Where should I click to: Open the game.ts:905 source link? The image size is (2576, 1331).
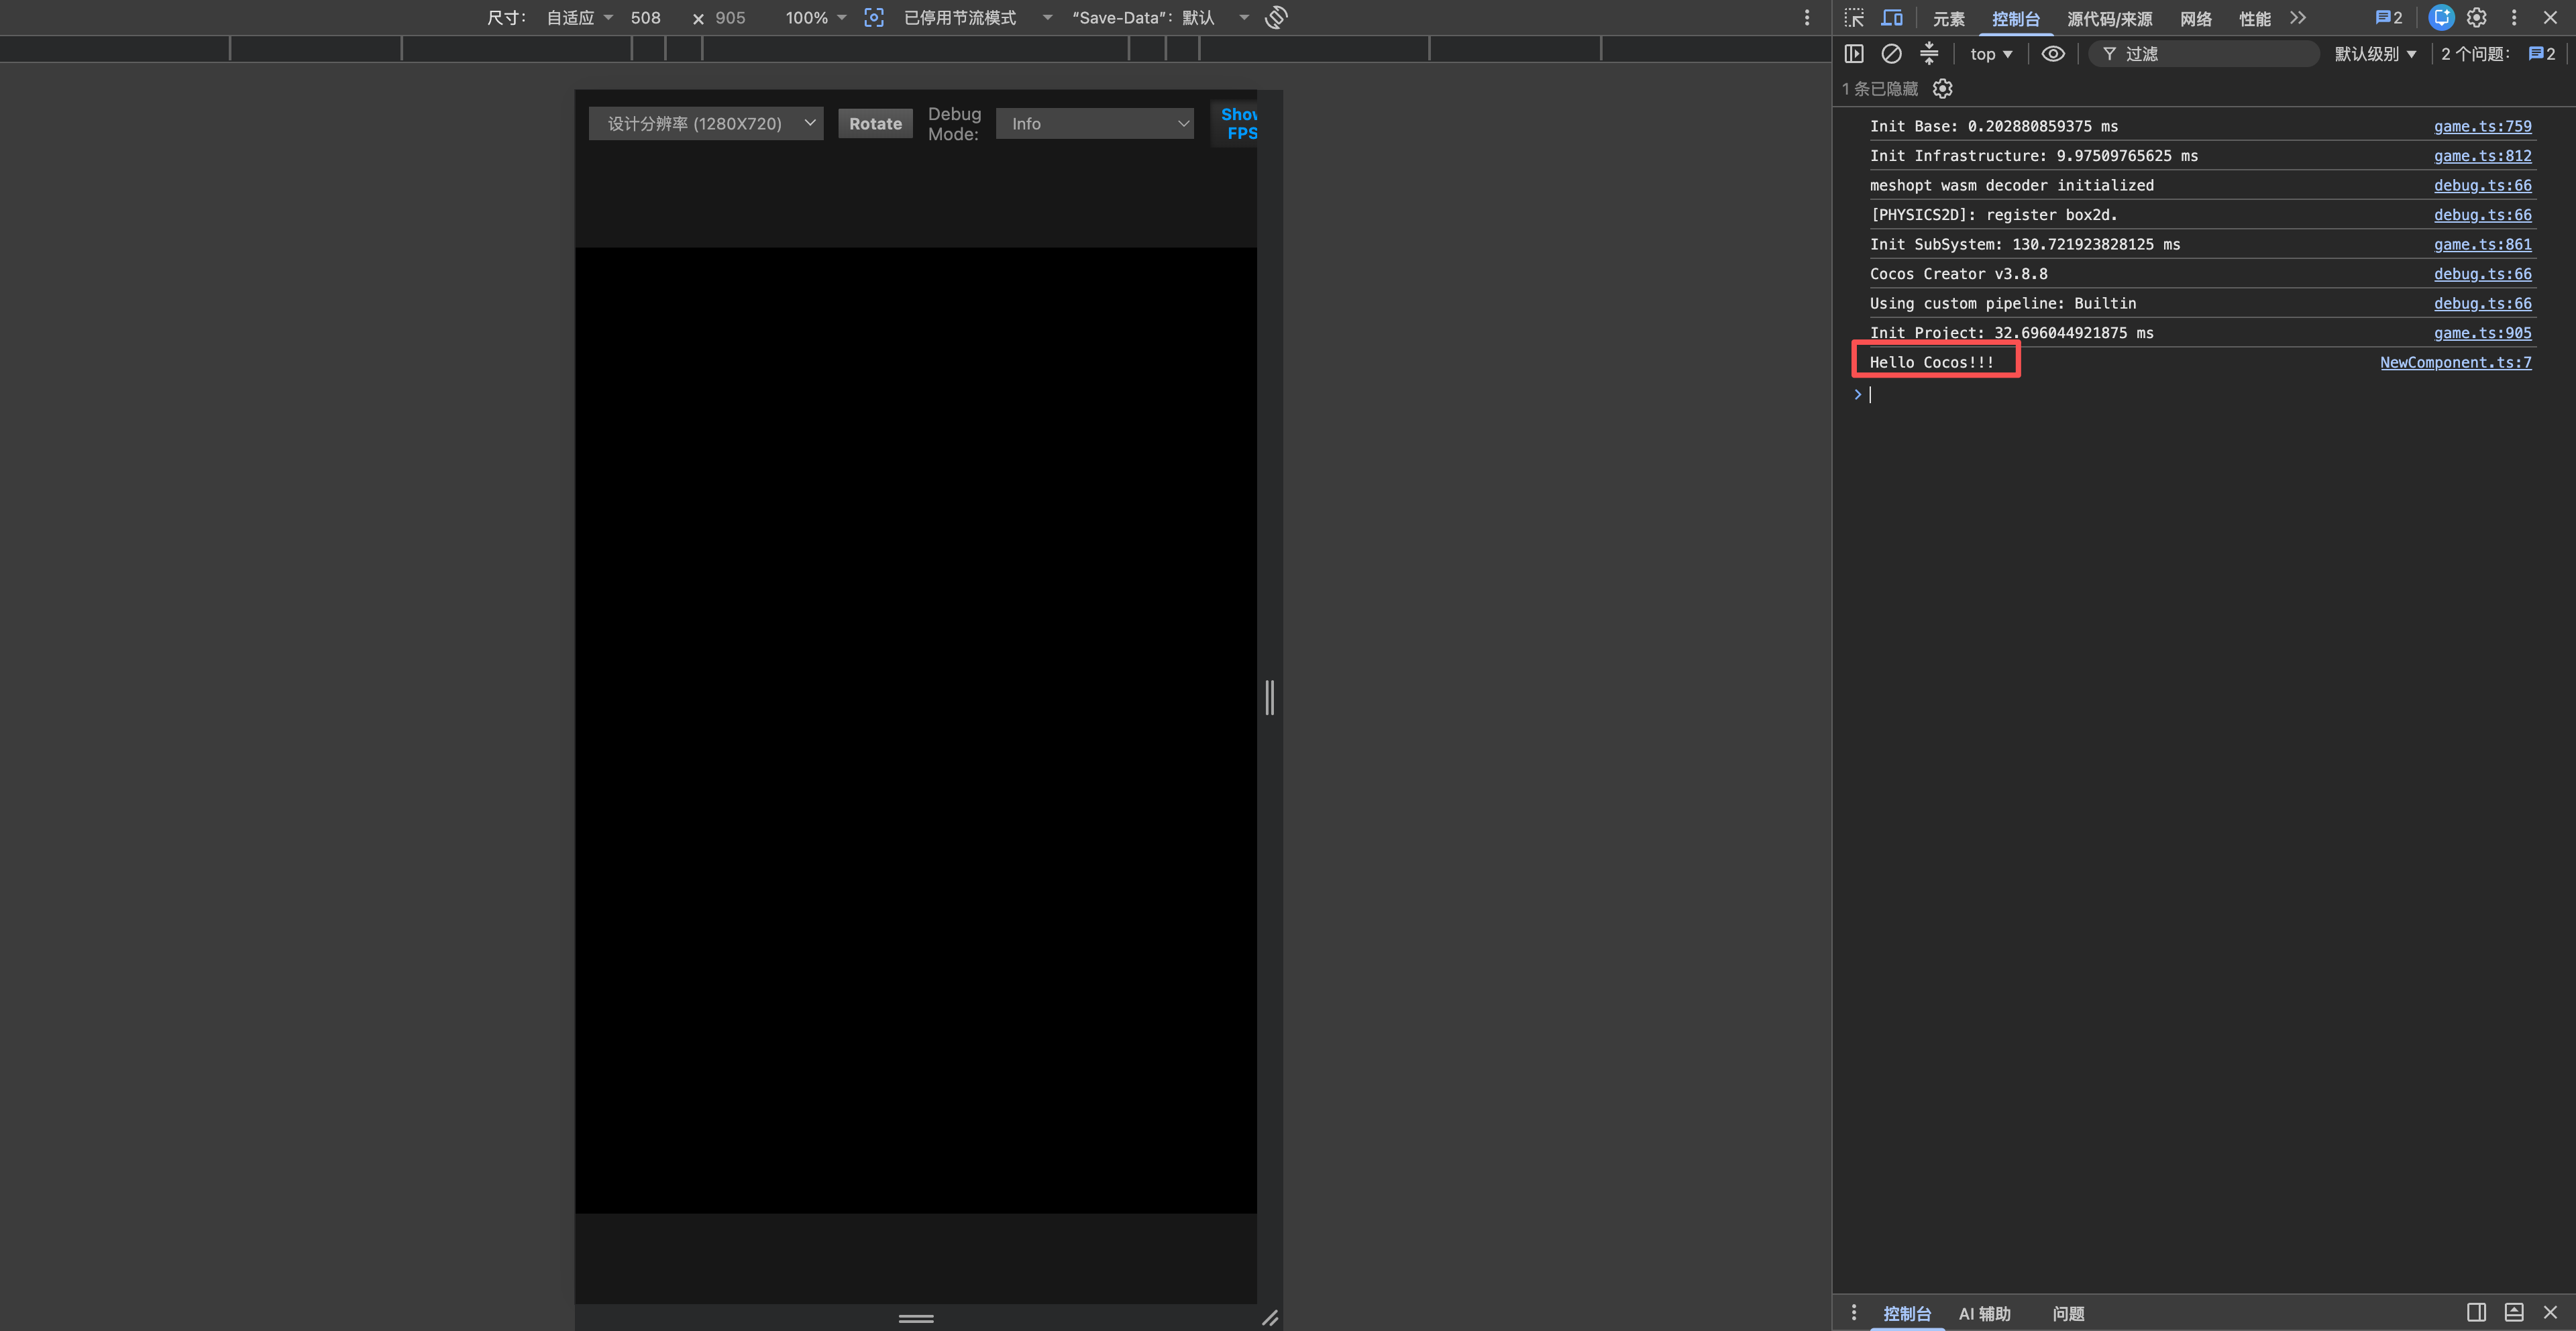tap(2482, 333)
